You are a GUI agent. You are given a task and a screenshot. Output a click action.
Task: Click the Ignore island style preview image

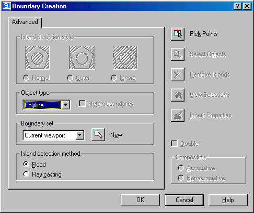125,58
